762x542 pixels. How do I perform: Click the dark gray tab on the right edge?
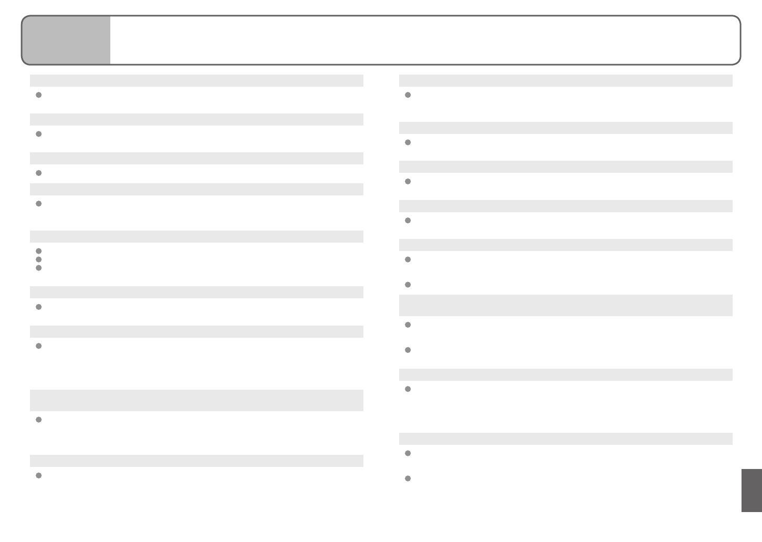751,490
